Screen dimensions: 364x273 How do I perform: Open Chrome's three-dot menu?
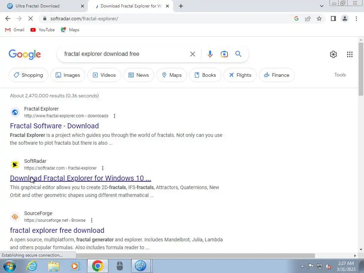click(x=356, y=18)
